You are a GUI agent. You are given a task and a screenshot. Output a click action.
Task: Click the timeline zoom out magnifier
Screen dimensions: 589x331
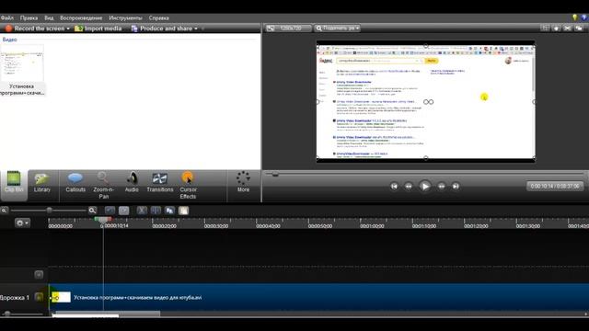click(x=4, y=211)
